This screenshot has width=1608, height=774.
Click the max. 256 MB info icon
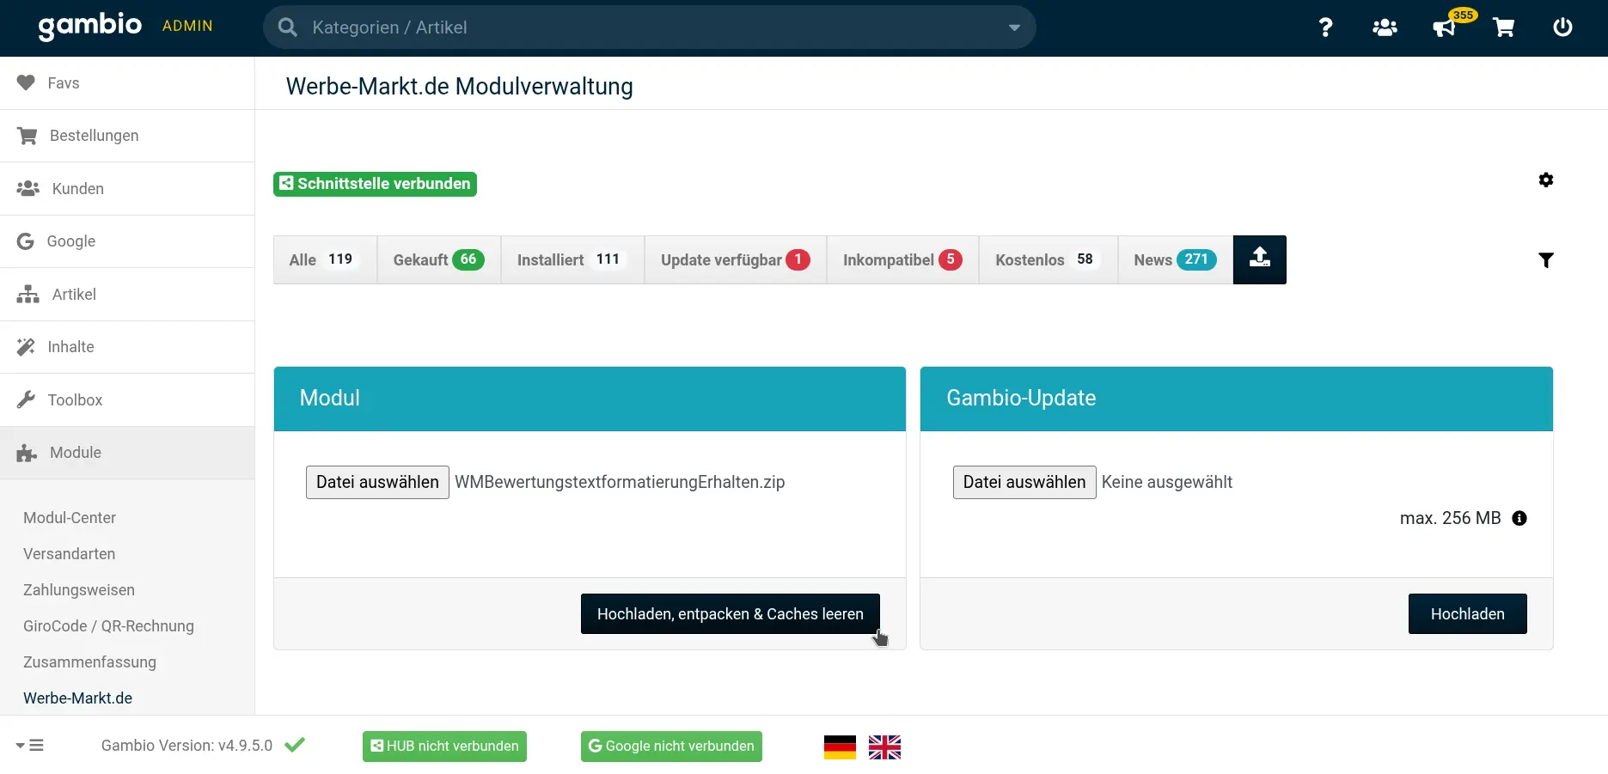1519,518
